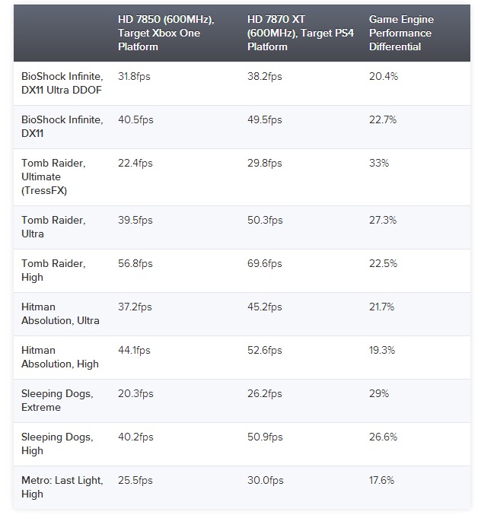Screen dimensions: 481x515
Task: Click the 29% differential cell
Action: click(379, 394)
